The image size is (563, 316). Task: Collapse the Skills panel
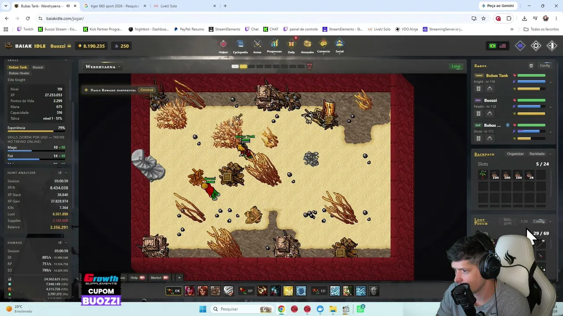66,60
